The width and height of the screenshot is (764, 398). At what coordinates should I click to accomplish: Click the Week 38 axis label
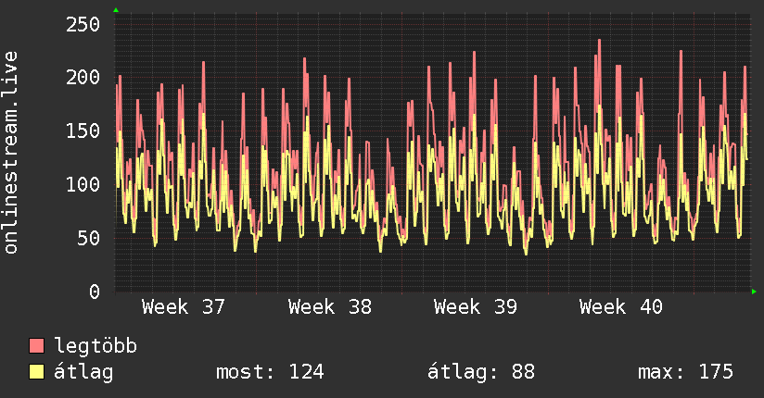(329, 307)
